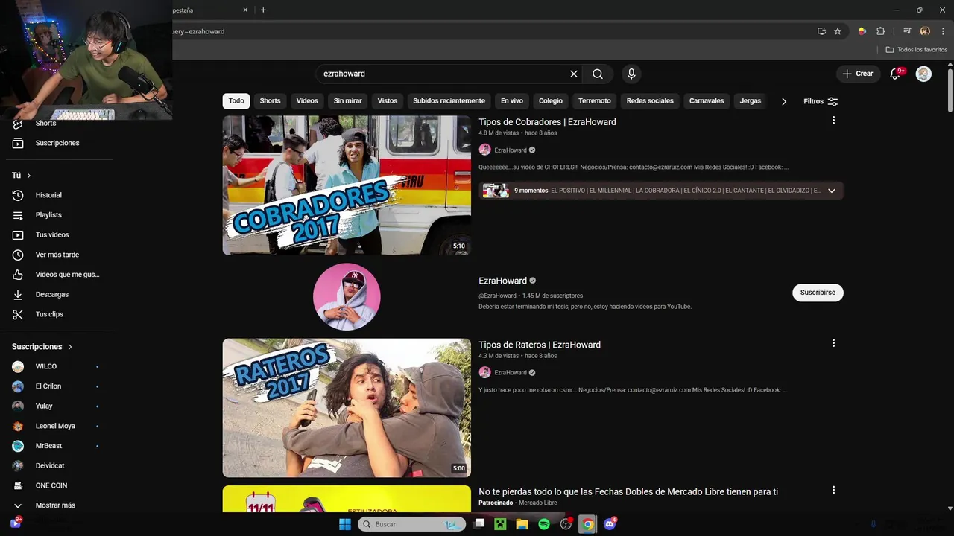Open the media controls music icon
954x536 pixels.
907,31
